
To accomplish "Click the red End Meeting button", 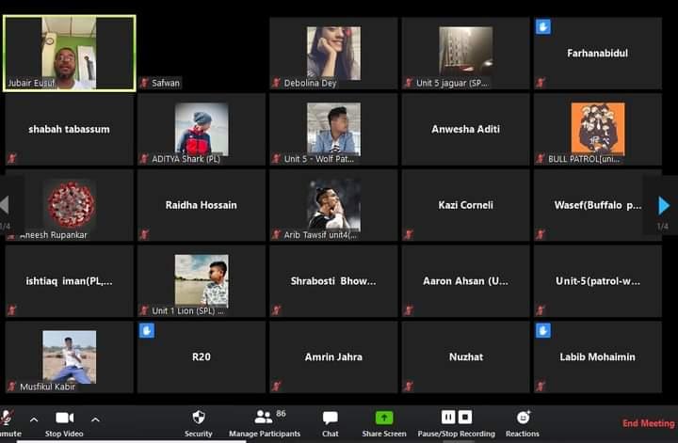I will (x=648, y=423).
